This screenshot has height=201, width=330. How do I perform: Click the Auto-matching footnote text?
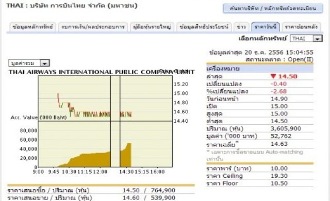point(255,155)
